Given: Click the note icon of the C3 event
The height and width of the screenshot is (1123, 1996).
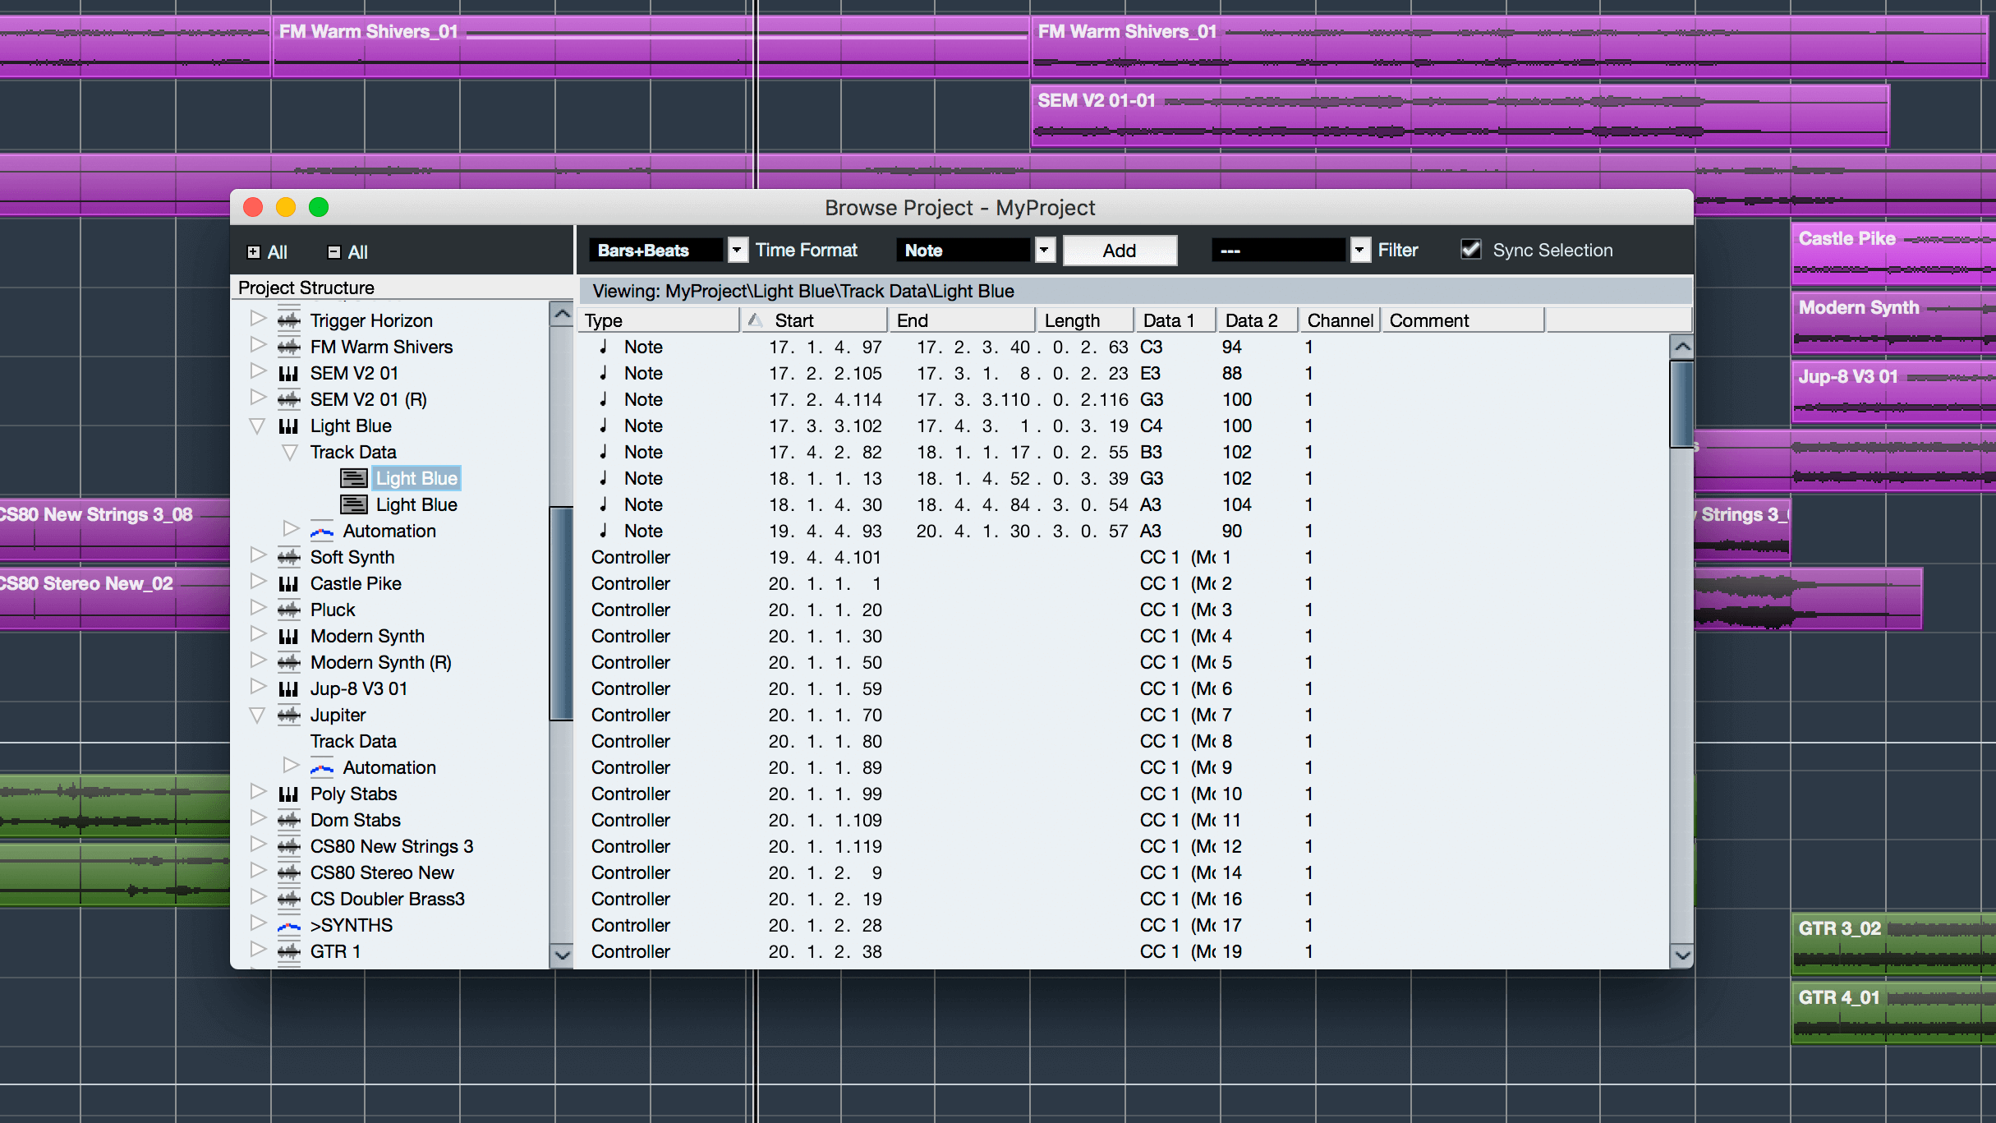Looking at the screenshot, I should (x=604, y=347).
